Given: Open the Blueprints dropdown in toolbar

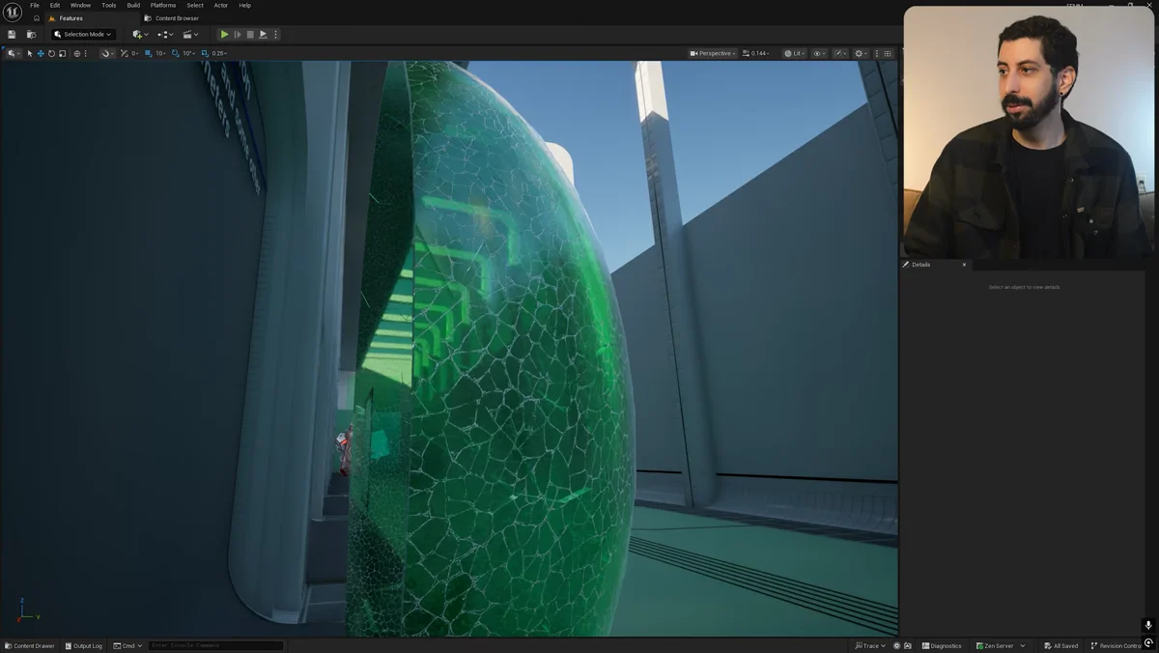Looking at the screenshot, I should pos(164,35).
